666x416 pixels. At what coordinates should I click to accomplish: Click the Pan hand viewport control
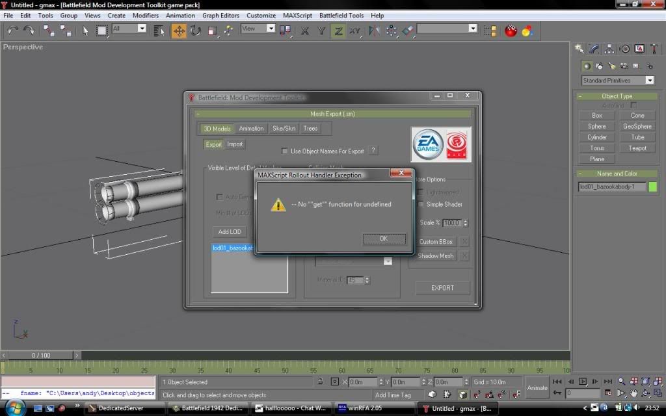(633, 393)
